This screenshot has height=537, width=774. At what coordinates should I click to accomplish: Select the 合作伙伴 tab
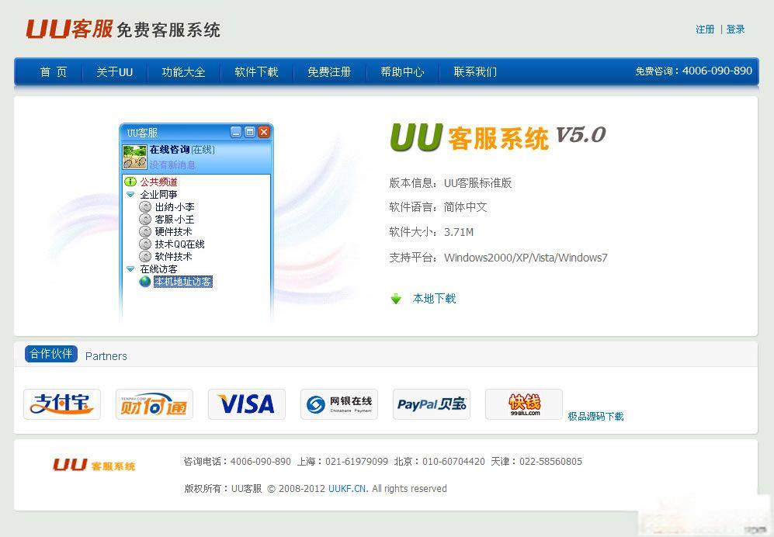(x=51, y=354)
